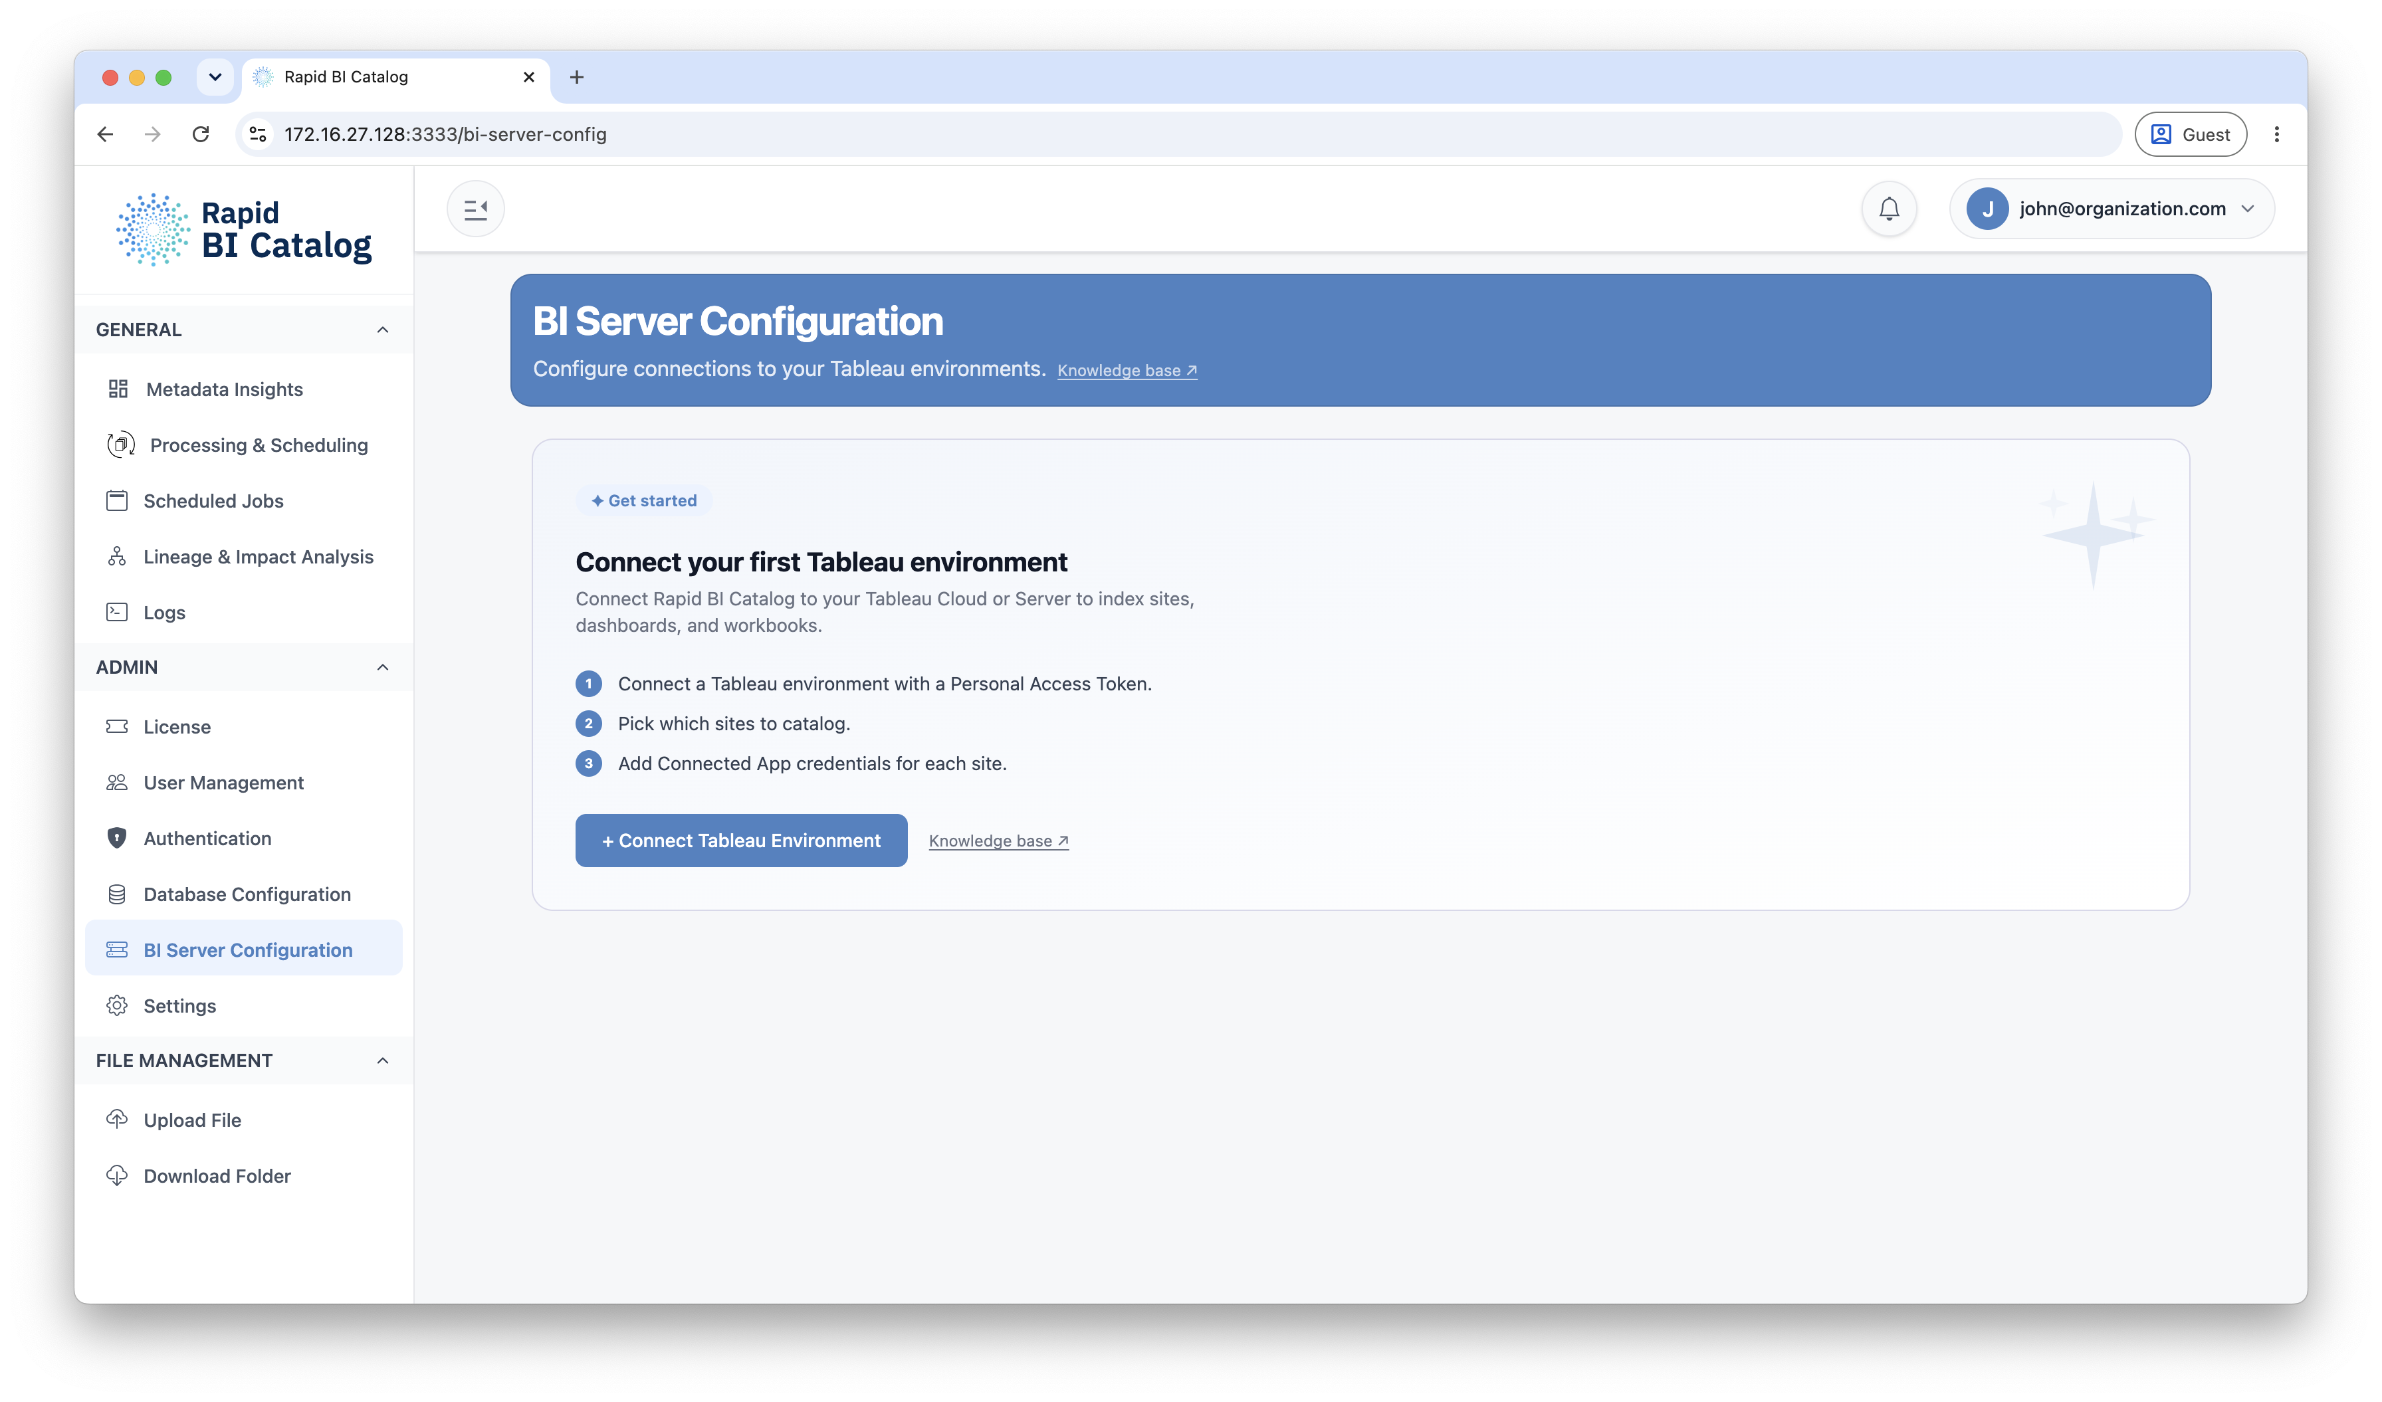The width and height of the screenshot is (2382, 1402).
Task: Click the Get started badge
Action: pyautogui.click(x=644, y=501)
